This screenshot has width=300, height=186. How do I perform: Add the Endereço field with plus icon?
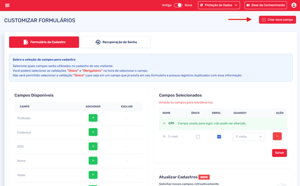[x=93, y=132]
